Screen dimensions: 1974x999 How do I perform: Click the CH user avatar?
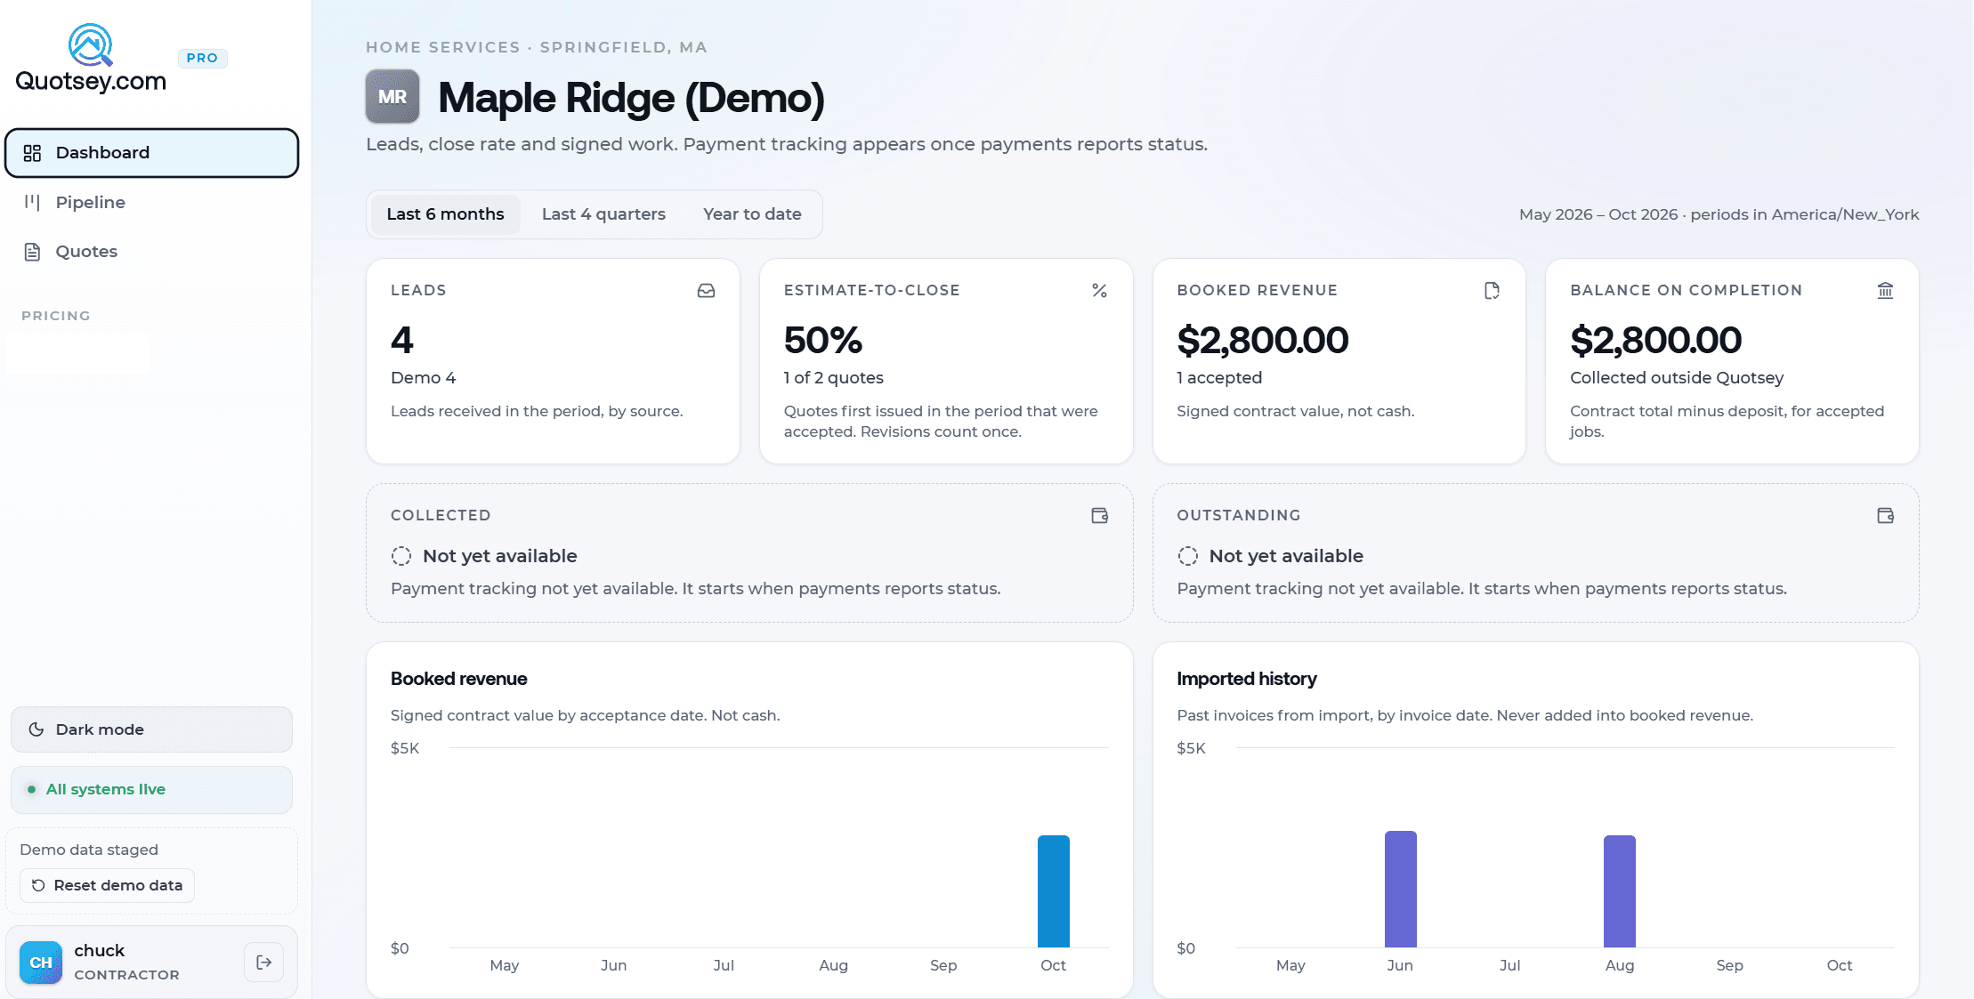coord(41,963)
